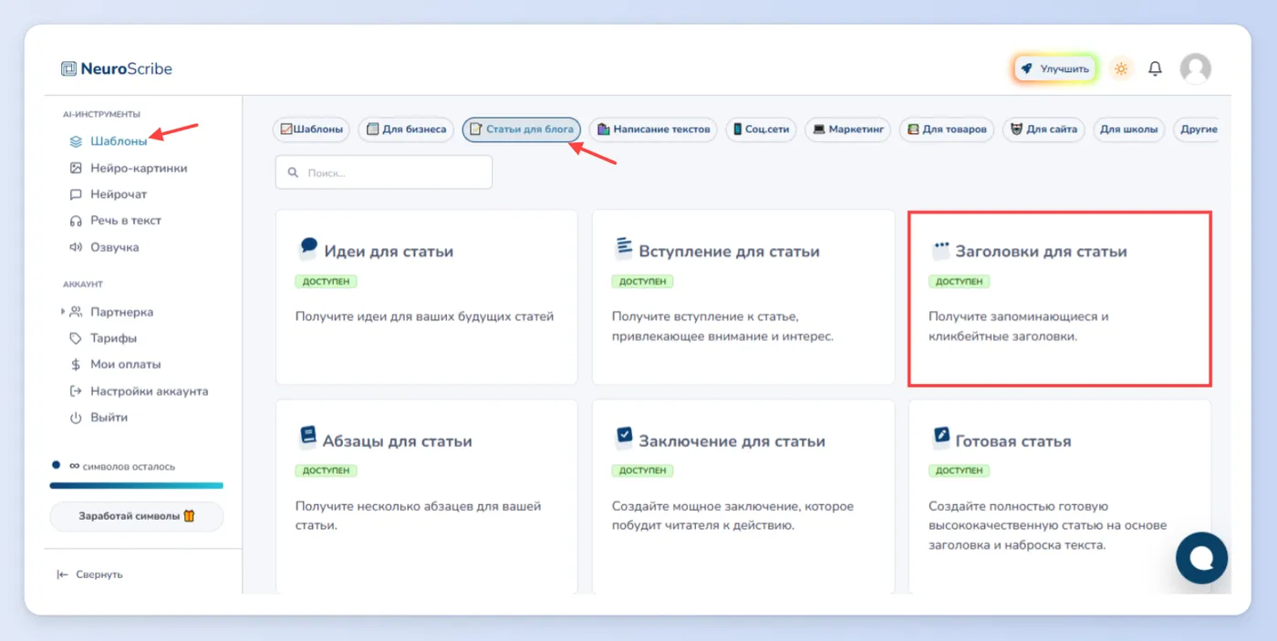Expand the Партнерка submenu arrow

pos(63,312)
